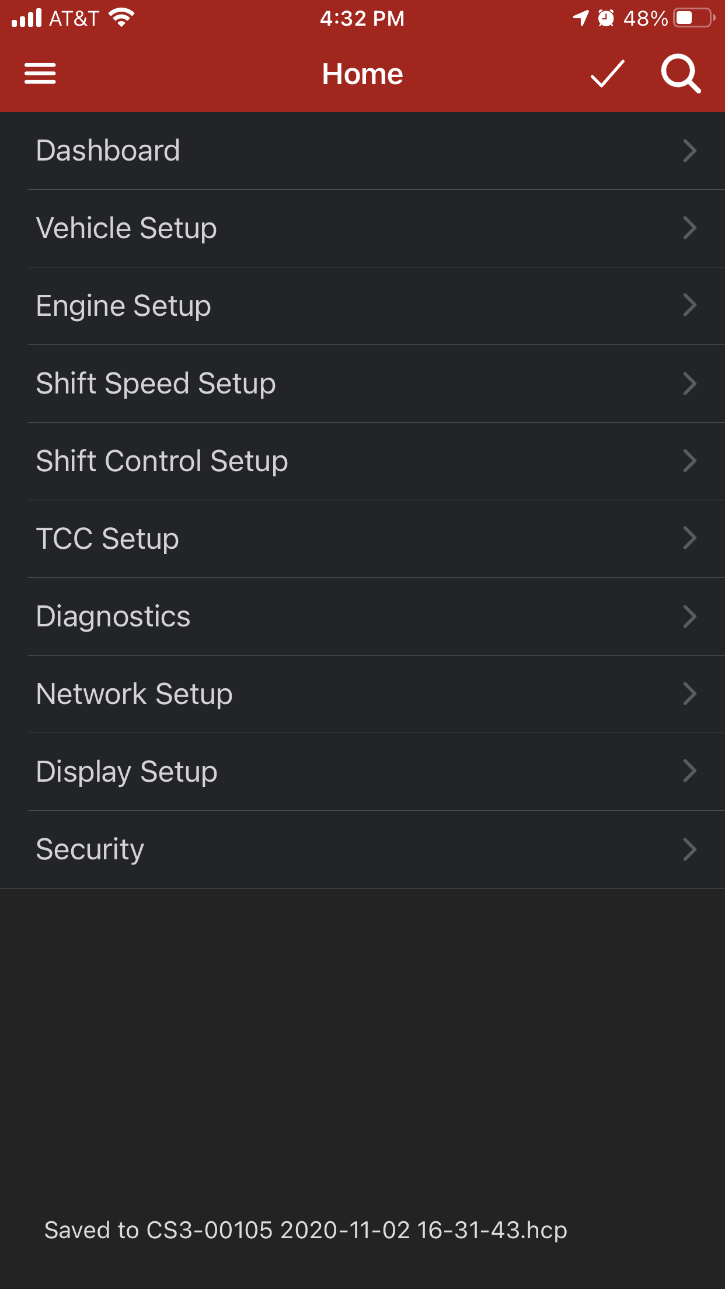725x1289 pixels.
Task: Expand the Vehicle Setup chevron arrow
Action: [689, 228]
